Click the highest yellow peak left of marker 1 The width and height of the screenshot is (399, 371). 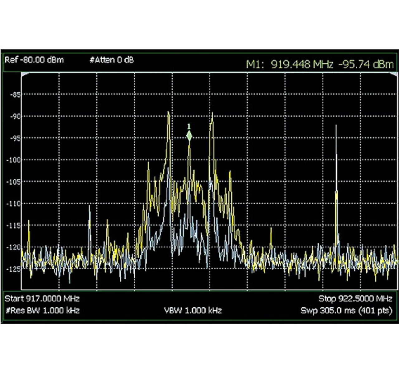[x=168, y=113]
